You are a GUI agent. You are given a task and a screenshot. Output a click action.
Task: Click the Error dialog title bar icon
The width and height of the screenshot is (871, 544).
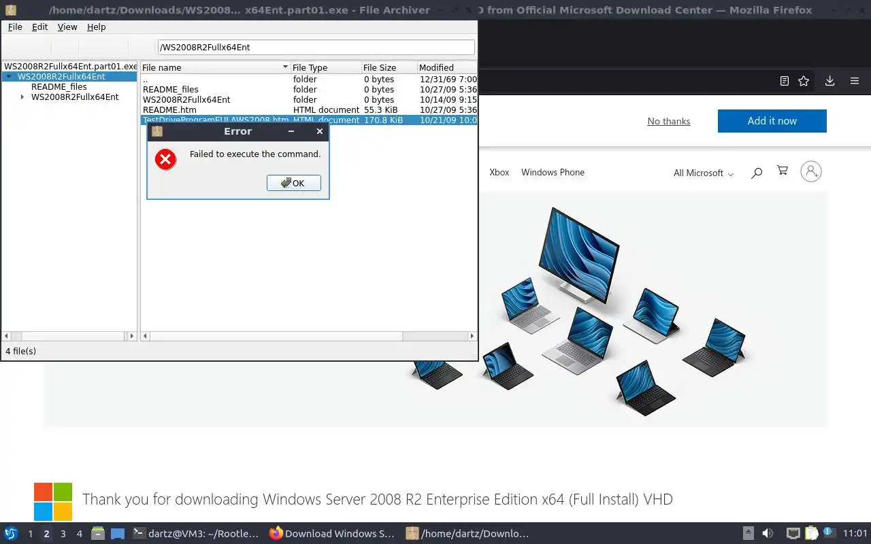coord(157,131)
